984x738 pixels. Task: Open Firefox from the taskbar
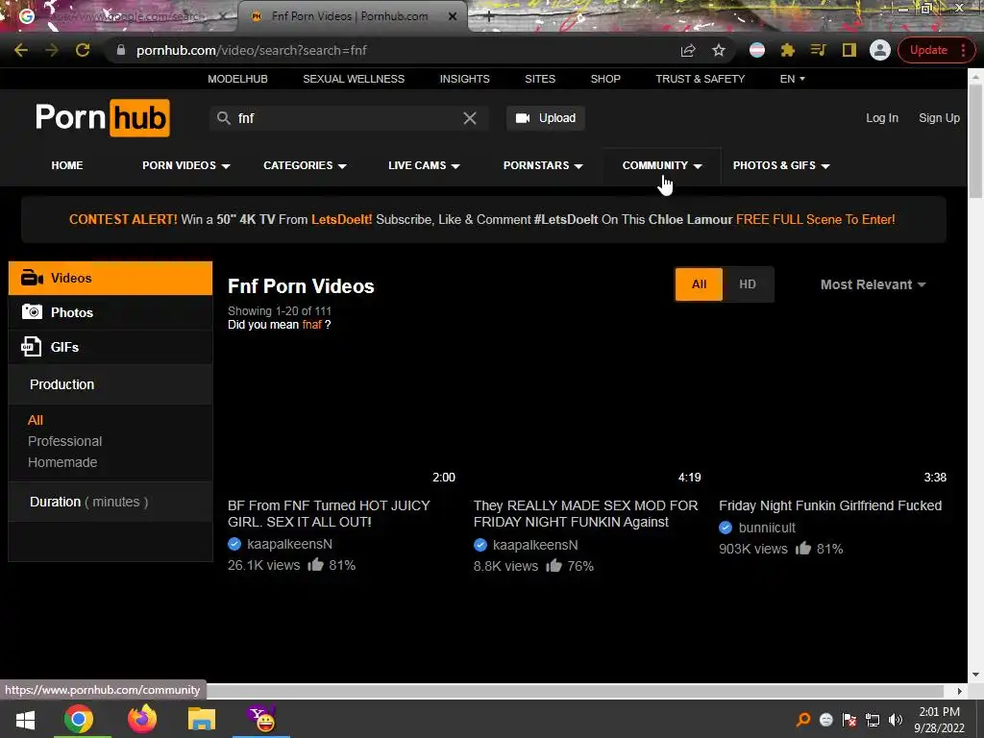[x=142, y=719]
